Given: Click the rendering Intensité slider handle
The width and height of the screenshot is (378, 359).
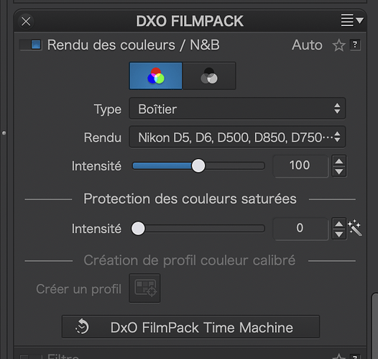Looking at the screenshot, I should (198, 165).
